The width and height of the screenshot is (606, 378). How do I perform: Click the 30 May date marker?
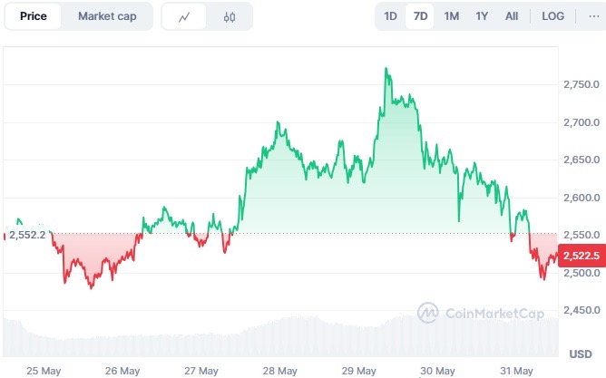click(438, 371)
